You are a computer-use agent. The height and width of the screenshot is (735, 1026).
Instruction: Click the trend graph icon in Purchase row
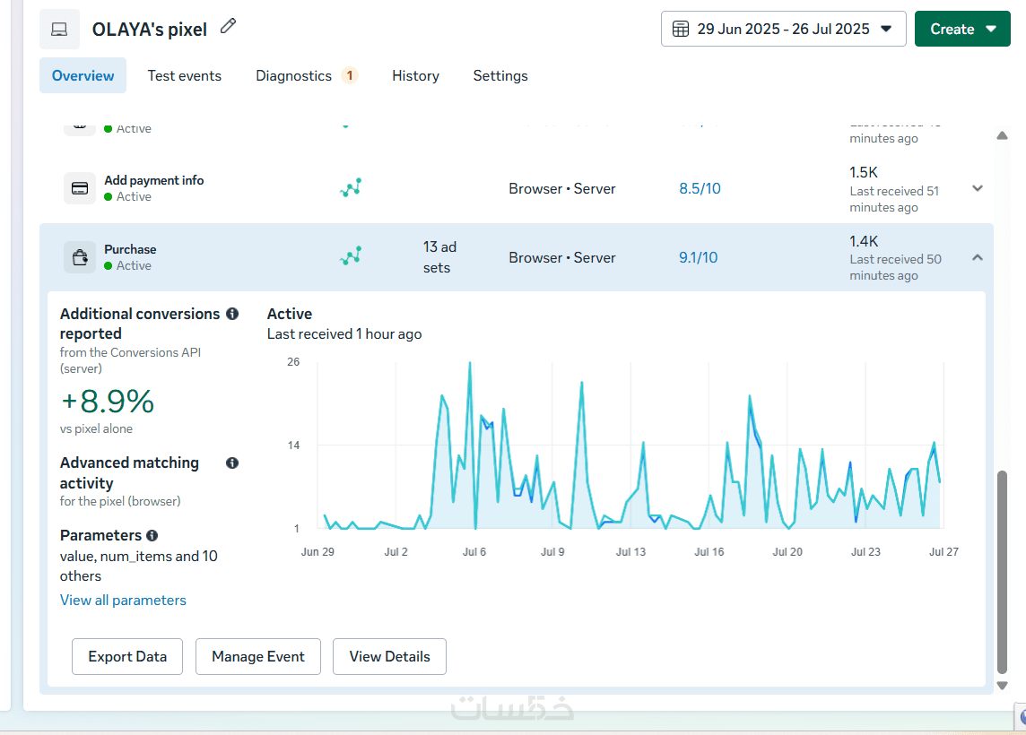351,256
